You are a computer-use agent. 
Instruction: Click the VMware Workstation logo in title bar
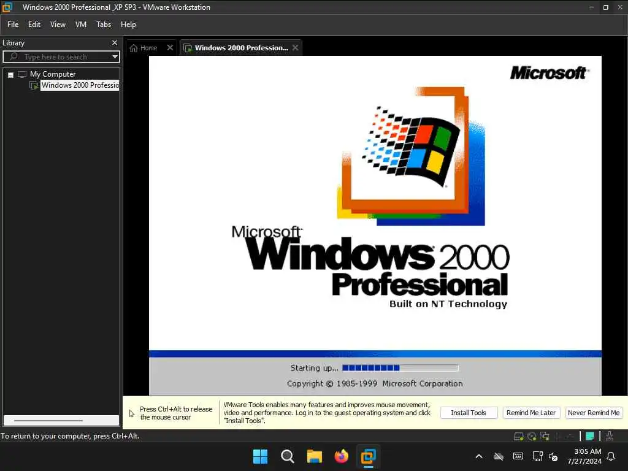(x=7, y=7)
